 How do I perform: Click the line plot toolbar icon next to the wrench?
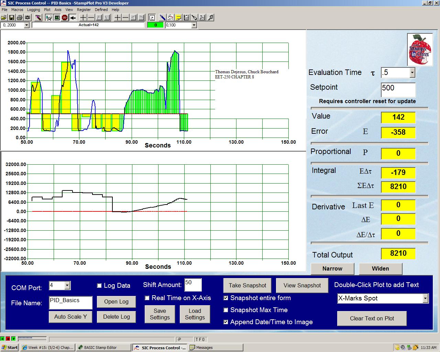[x=202, y=17]
